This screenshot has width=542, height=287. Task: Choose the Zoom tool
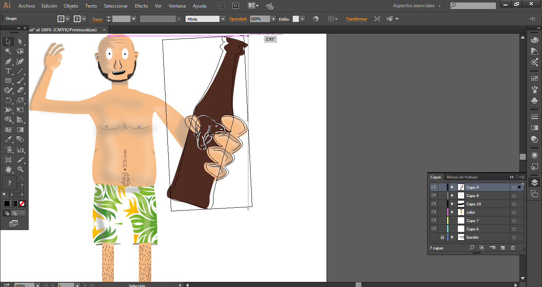pos(20,169)
